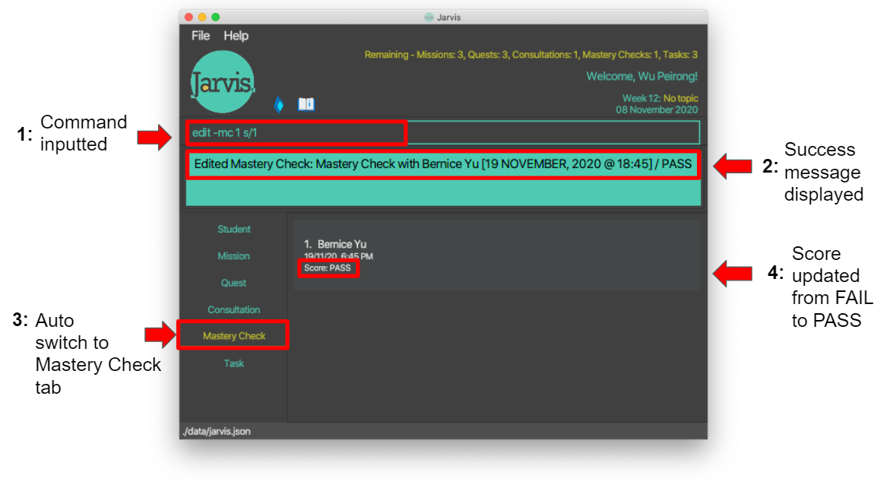Screen dimensions: 890x485
Task: Click the 19/11/20 6:45 PM date text
Action: coord(338,257)
